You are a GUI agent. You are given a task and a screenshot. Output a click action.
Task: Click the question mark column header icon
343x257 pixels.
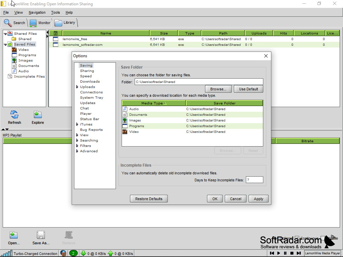click(x=55, y=33)
